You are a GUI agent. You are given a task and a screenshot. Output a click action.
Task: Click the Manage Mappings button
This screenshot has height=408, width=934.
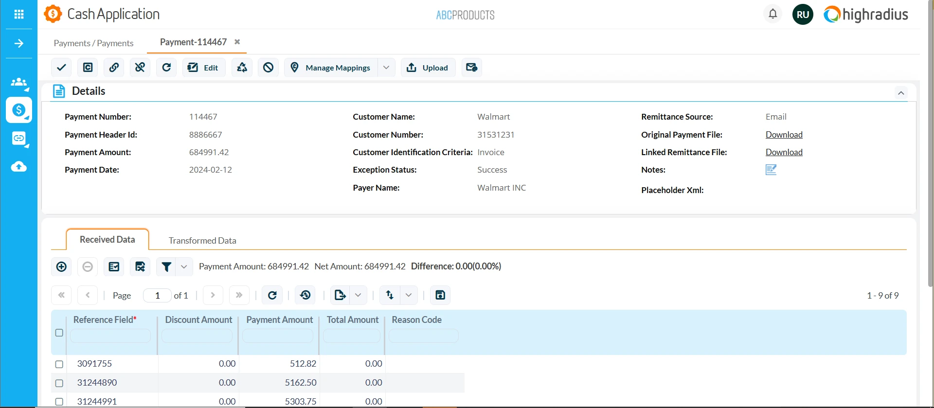[331, 68]
